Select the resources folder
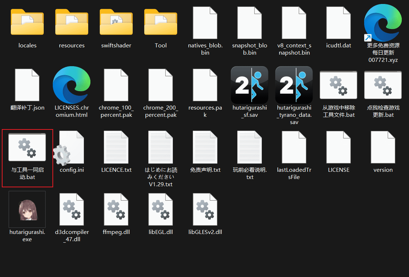Viewport: 409px width, 277px height. coord(72,23)
